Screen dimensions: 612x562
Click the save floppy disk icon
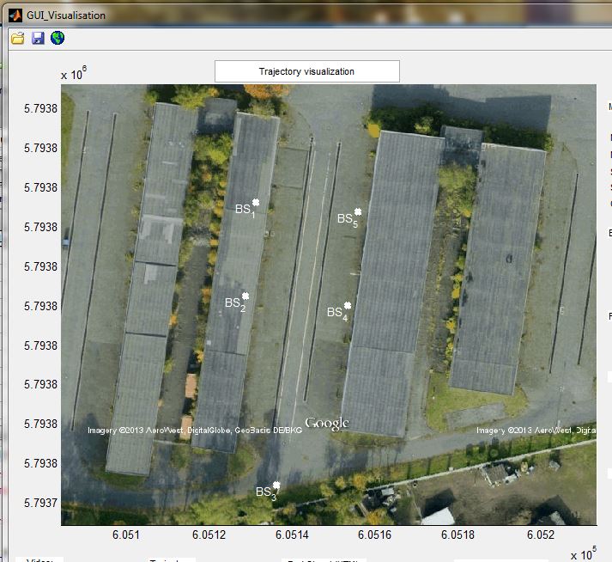[x=38, y=38]
